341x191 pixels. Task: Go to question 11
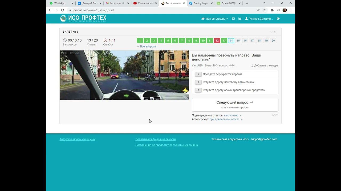coord(210,41)
